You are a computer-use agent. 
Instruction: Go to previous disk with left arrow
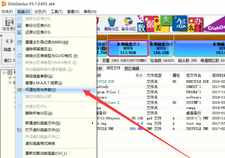[7, 41]
